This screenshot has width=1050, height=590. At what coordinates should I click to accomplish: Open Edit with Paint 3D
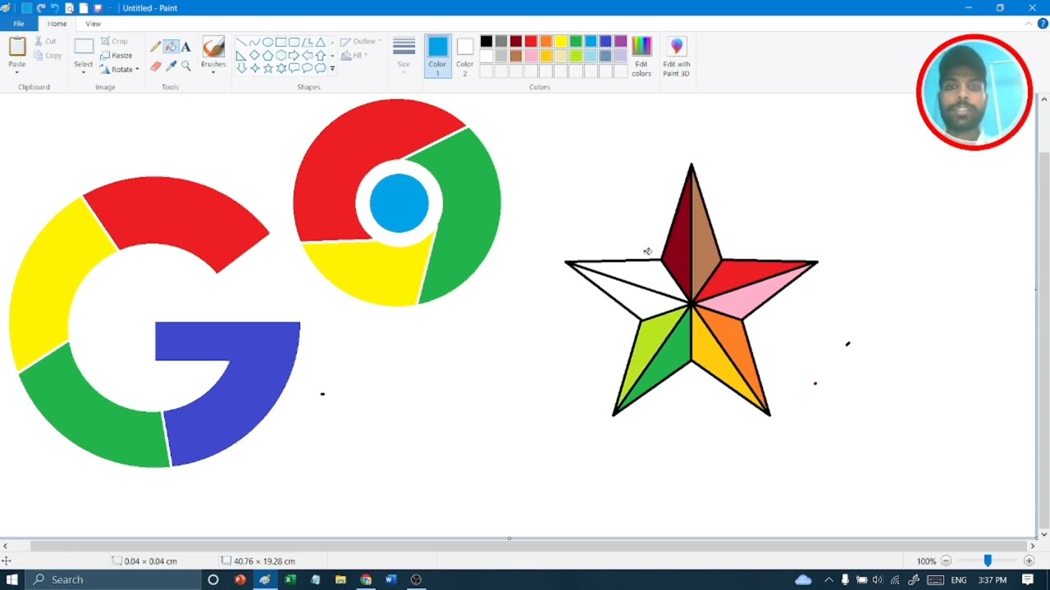[677, 57]
